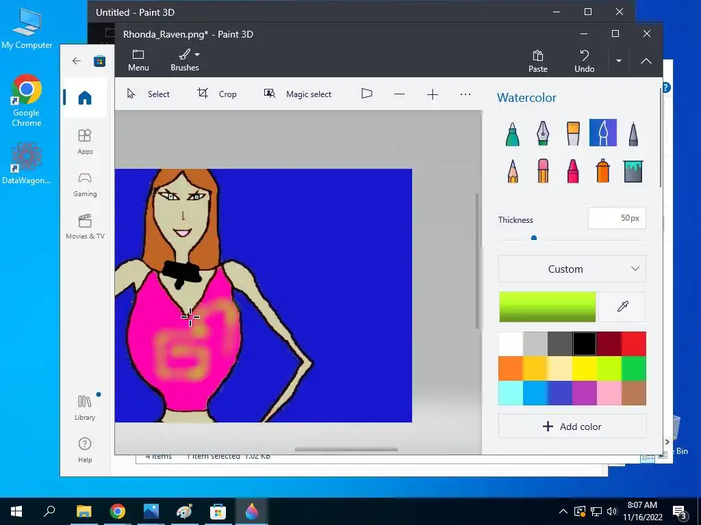The width and height of the screenshot is (701, 525).
Task: Open the Paint 3D Menu
Action: 138,60
